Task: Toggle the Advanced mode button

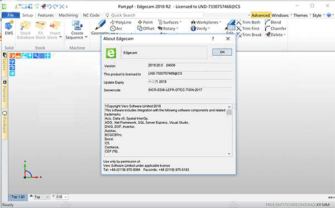Action: pos(261,16)
